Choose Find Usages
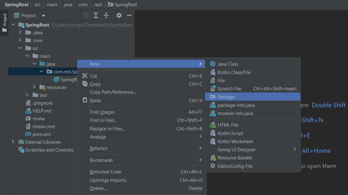The height and width of the screenshot is (195, 348). tap(141, 112)
